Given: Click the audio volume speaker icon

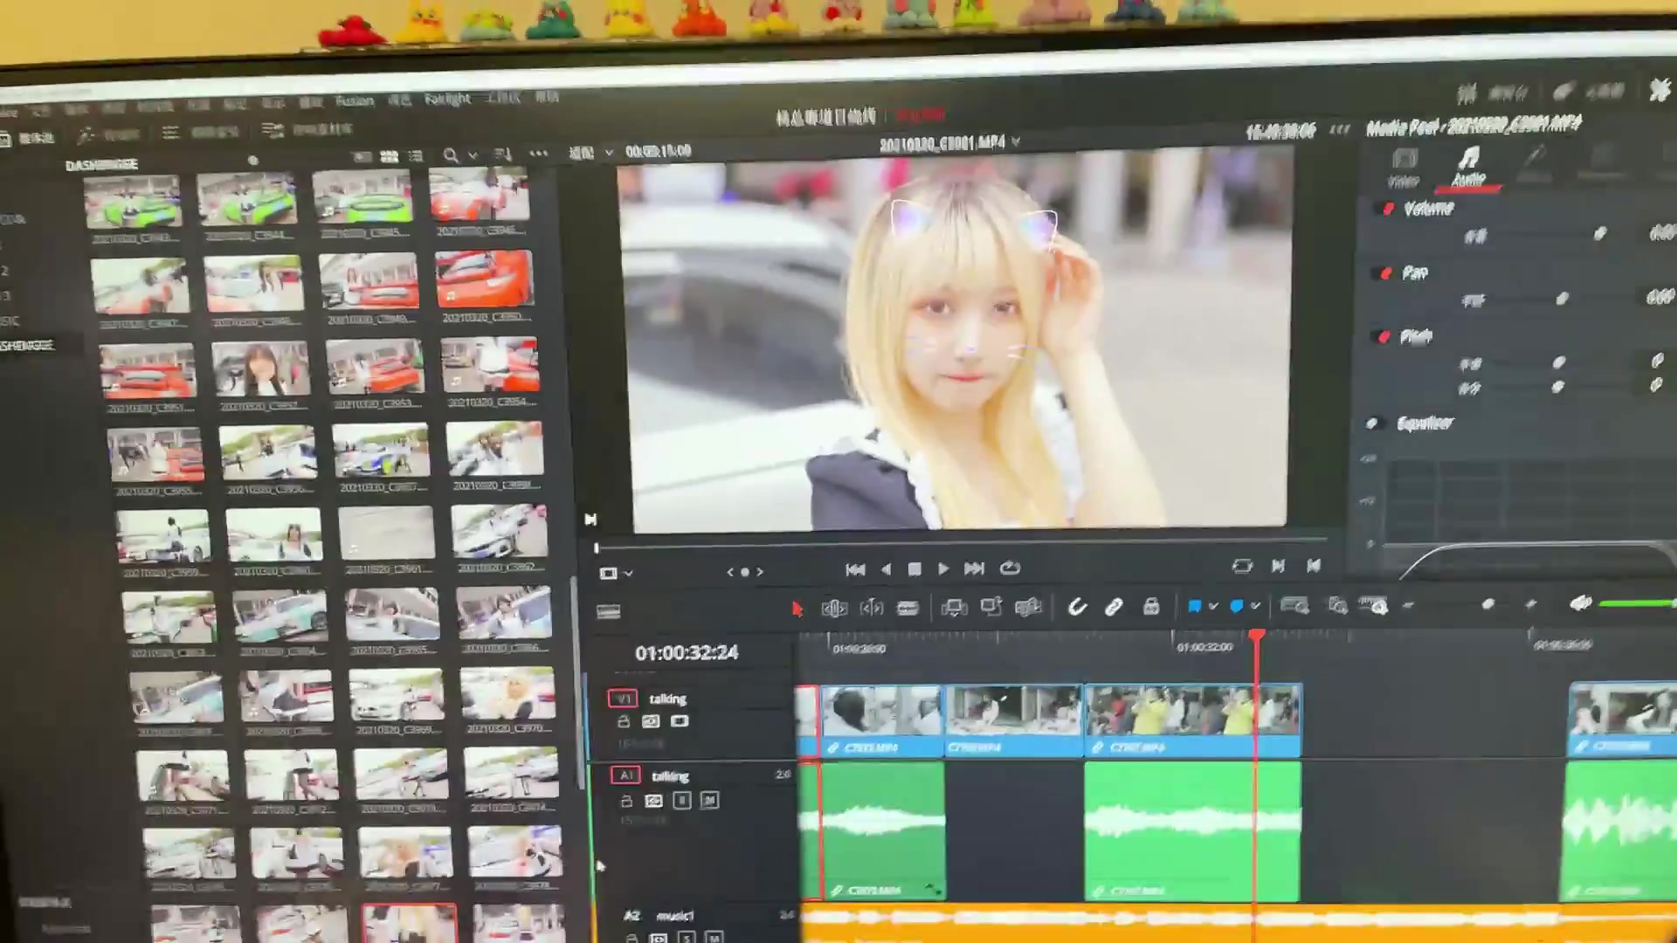Looking at the screenshot, I should pyautogui.click(x=1580, y=603).
